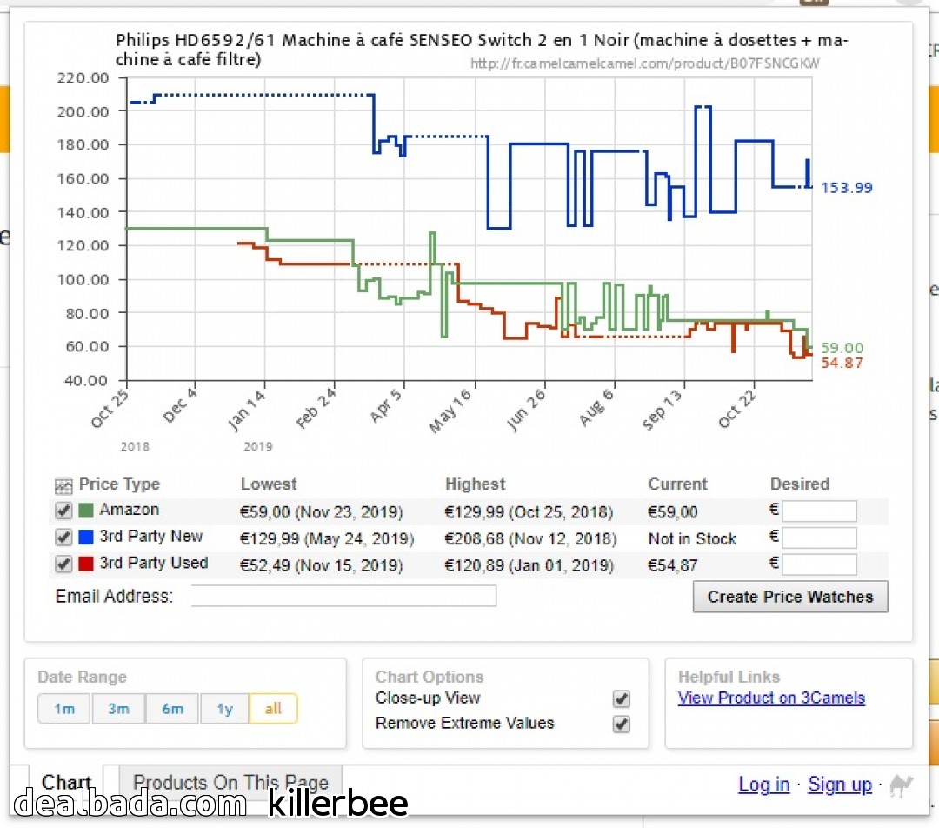Select the 1y date range
939x828 pixels.
pyautogui.click(x=224, y=709)
